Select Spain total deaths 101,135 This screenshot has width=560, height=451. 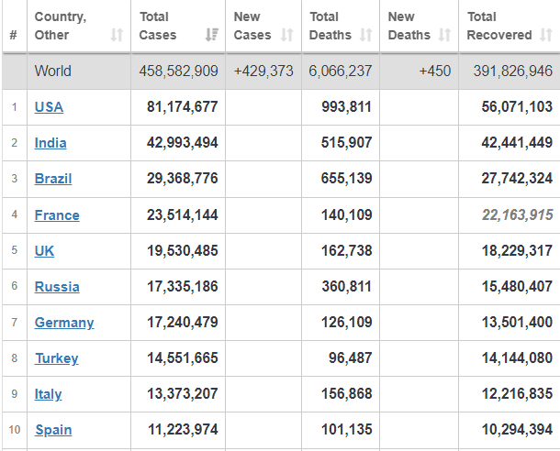[x=347, y=430]
